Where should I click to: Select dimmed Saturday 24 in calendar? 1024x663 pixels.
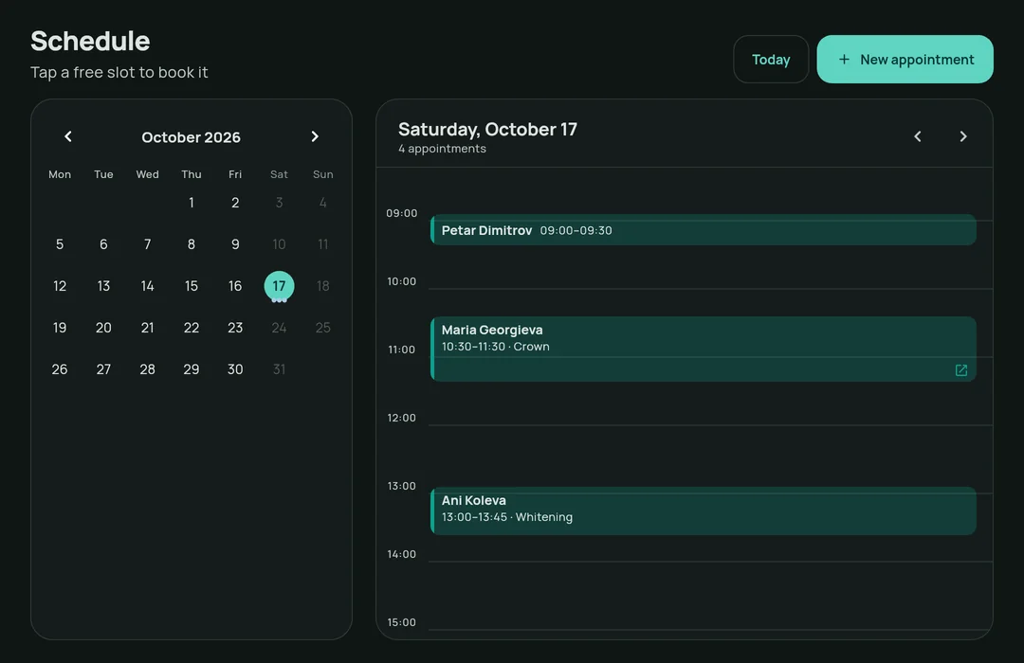(x=279, y=328)
